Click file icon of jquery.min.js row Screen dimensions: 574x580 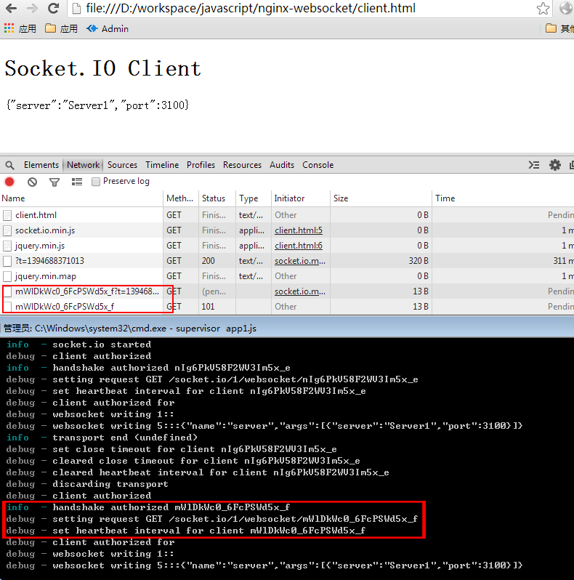(7, 246)
